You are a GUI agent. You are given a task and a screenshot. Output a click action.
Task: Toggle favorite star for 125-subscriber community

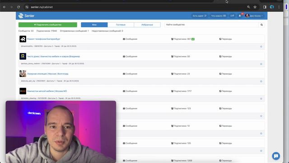pos(261,151)
